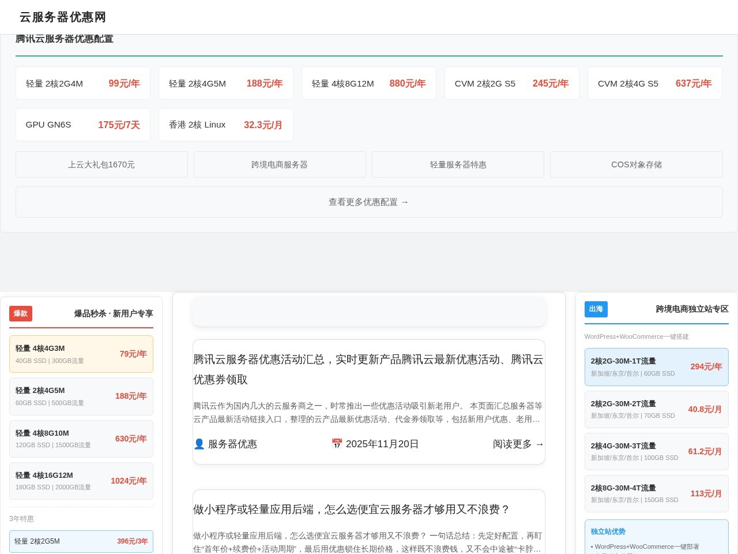Select the 轻量 4核16G12M 1024元/年 deal

tap(81, 481)
